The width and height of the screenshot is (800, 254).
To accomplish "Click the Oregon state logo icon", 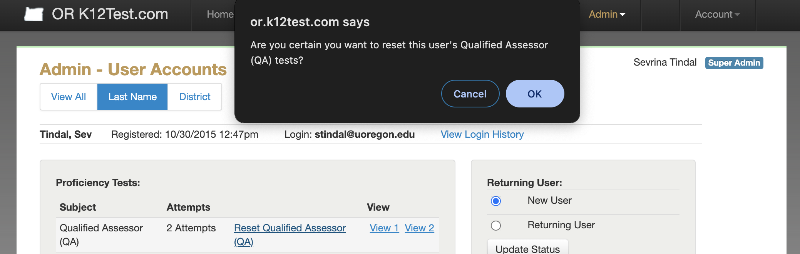I will click(34, 14).
